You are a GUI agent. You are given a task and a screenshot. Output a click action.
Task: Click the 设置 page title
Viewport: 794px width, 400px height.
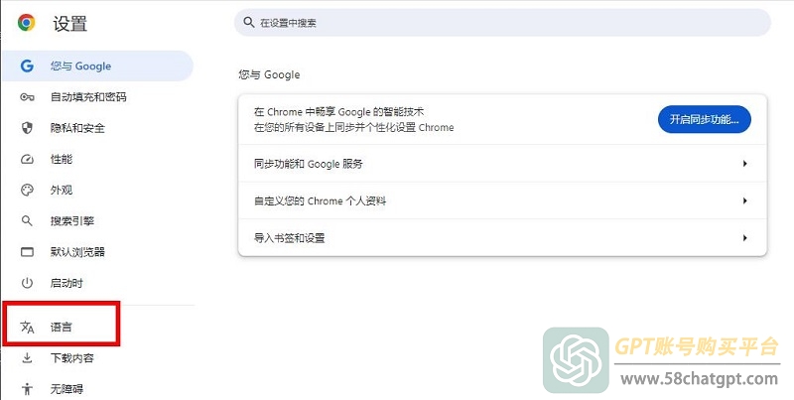tap(69, 24)
